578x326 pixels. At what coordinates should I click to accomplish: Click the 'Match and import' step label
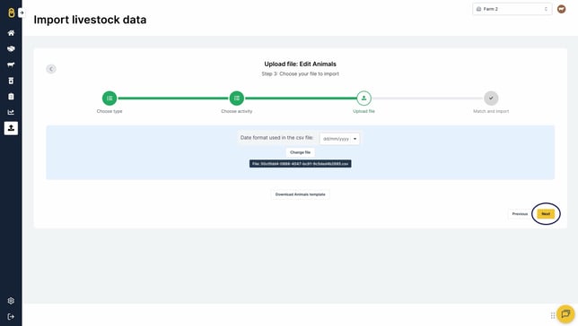click(x=491, y=111)
